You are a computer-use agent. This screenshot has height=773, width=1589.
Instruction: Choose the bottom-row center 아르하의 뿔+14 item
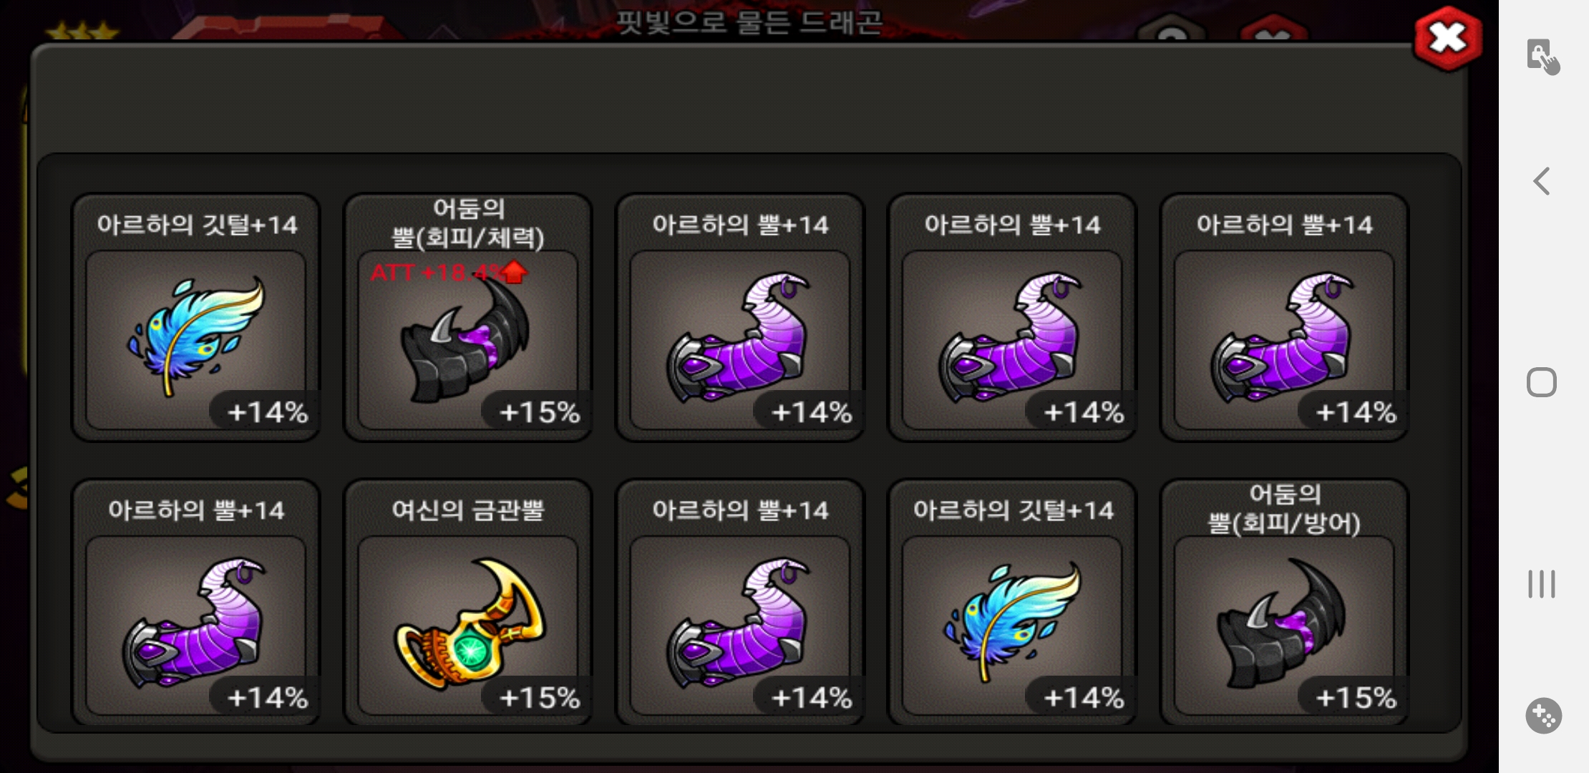[740, 603]
